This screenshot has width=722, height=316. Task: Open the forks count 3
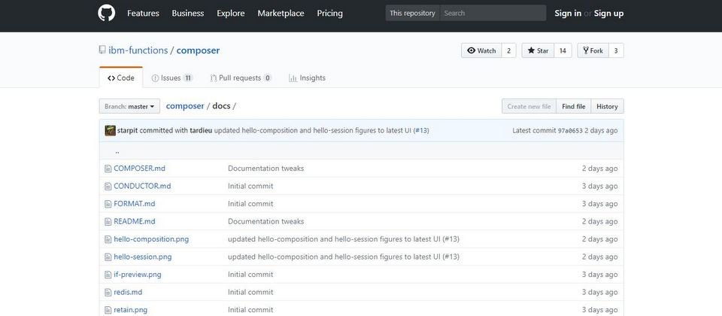pyautogui.click(x=616, y=50)
